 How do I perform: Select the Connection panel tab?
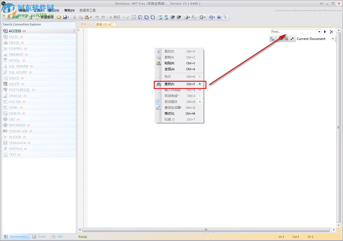(15, 236)
